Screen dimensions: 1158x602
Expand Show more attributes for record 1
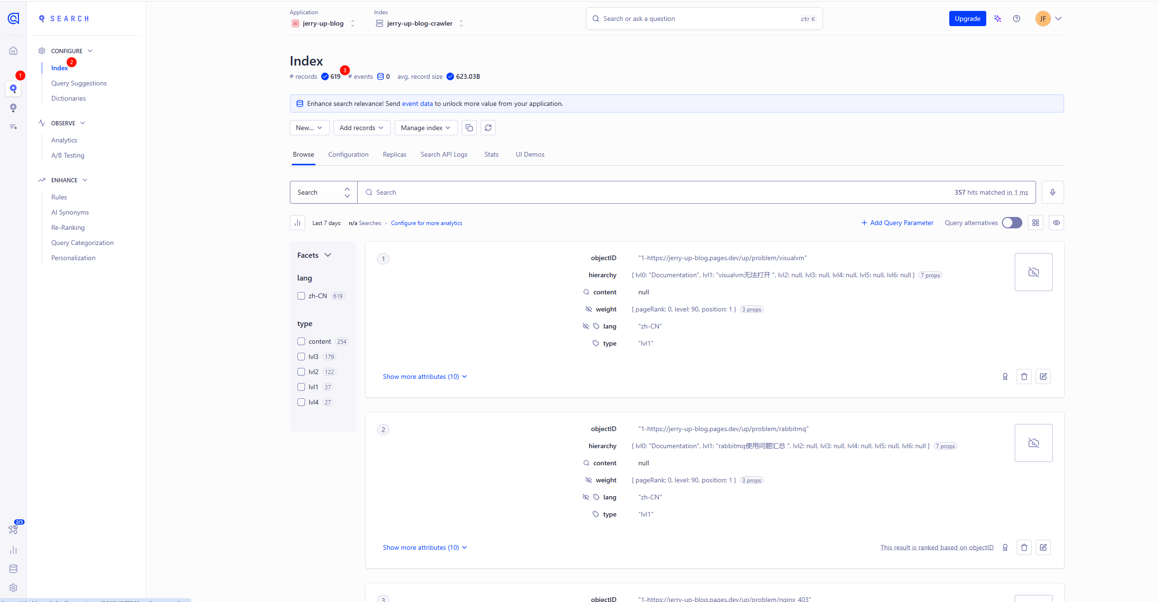[x=425, y=376]
